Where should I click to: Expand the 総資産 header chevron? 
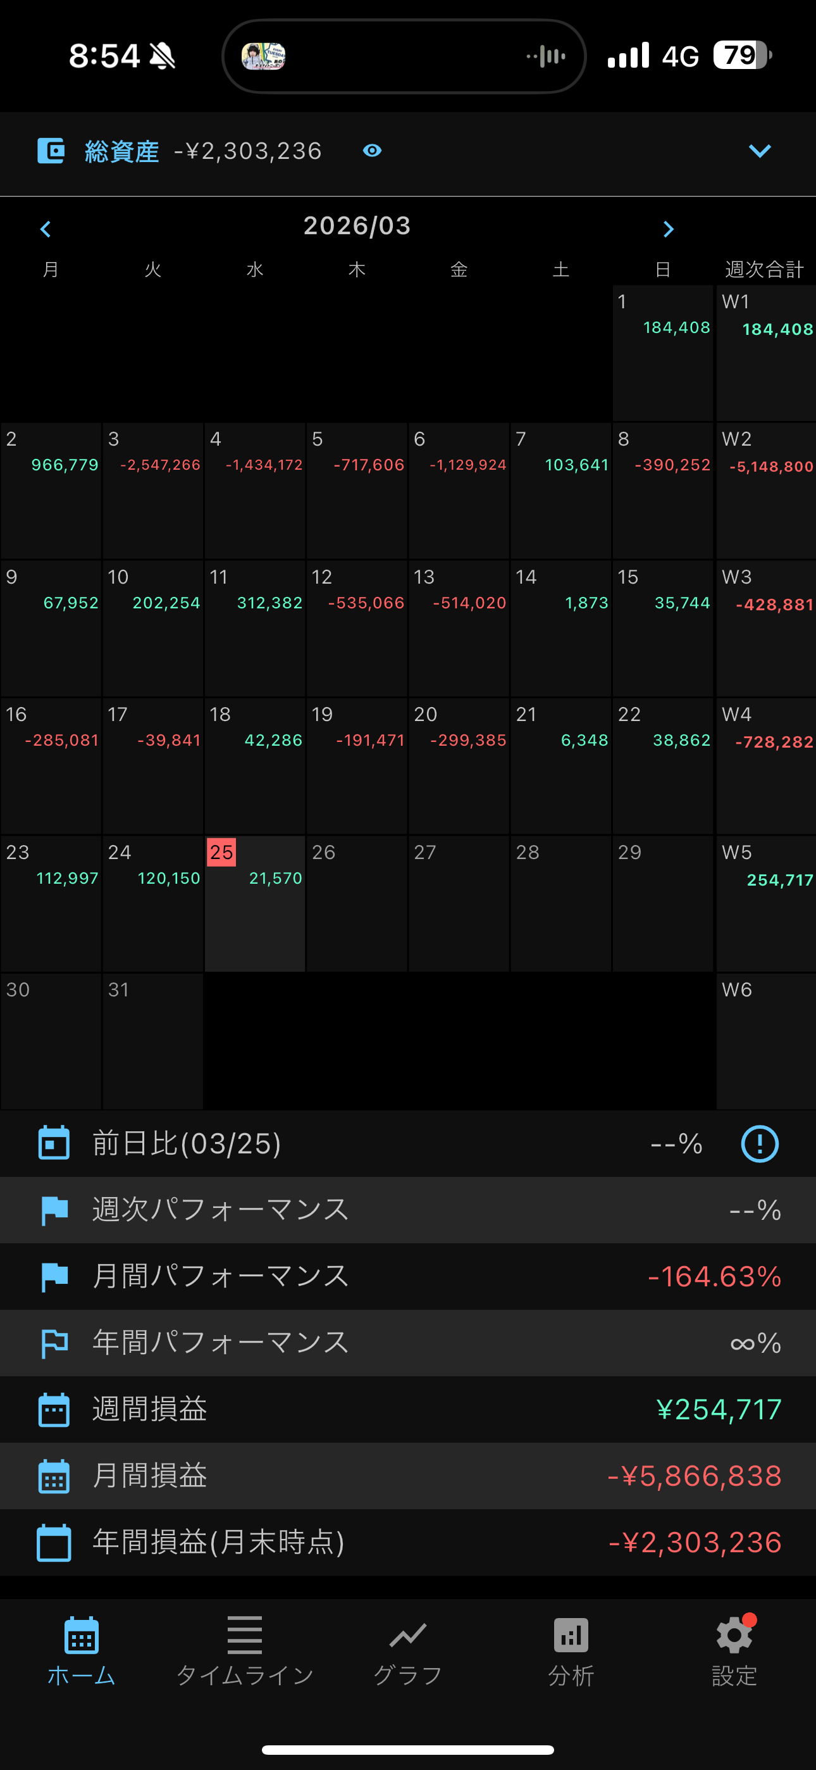[759, 151]
